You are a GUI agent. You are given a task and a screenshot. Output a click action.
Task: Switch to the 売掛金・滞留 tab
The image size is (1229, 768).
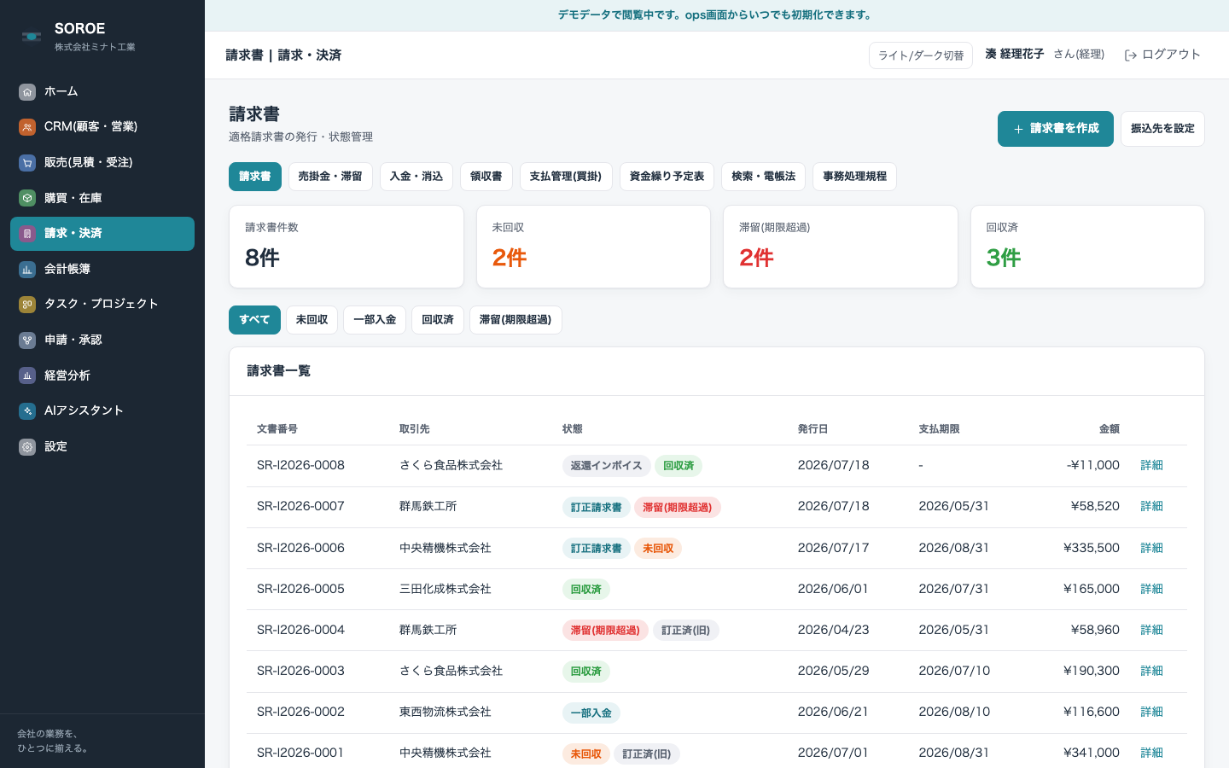330,177
